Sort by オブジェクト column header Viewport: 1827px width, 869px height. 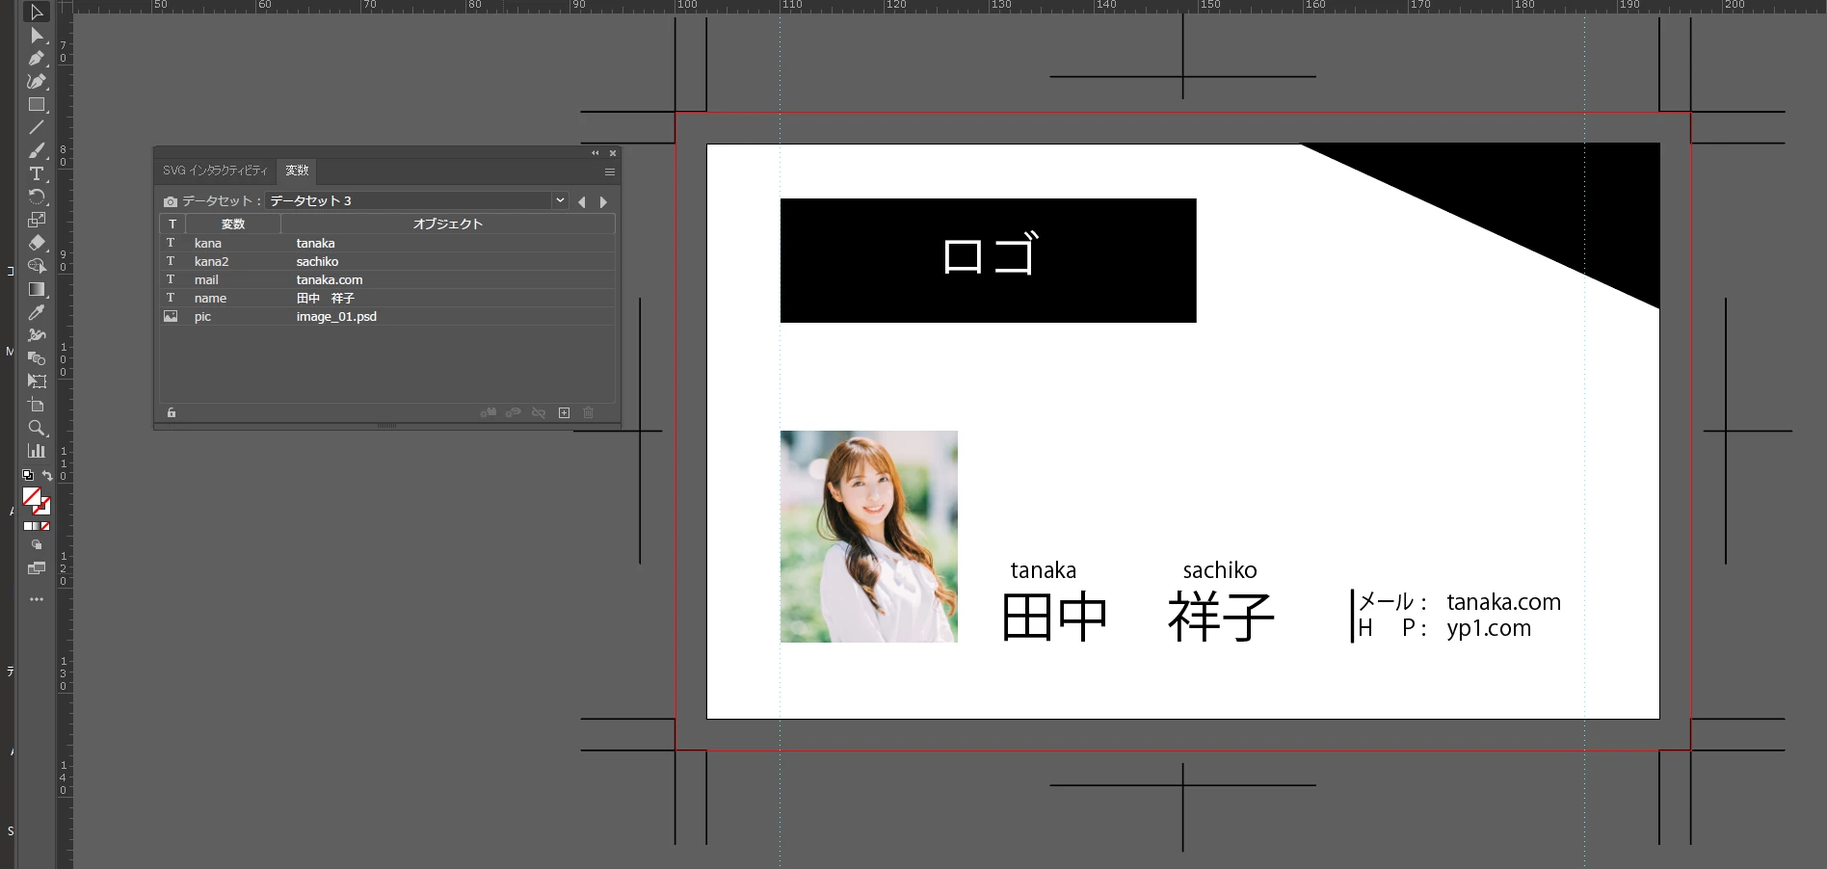coord(448,224)
